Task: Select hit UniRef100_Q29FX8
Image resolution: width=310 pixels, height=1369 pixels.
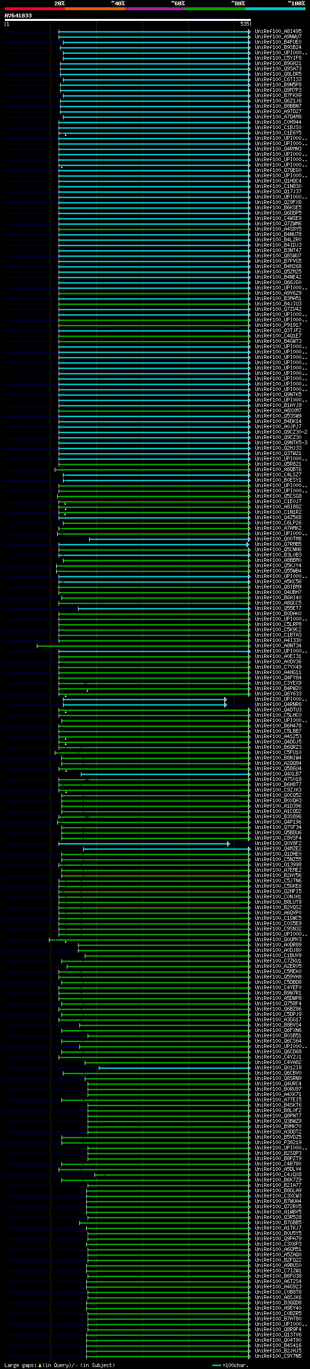Action: tap(278, 202)
